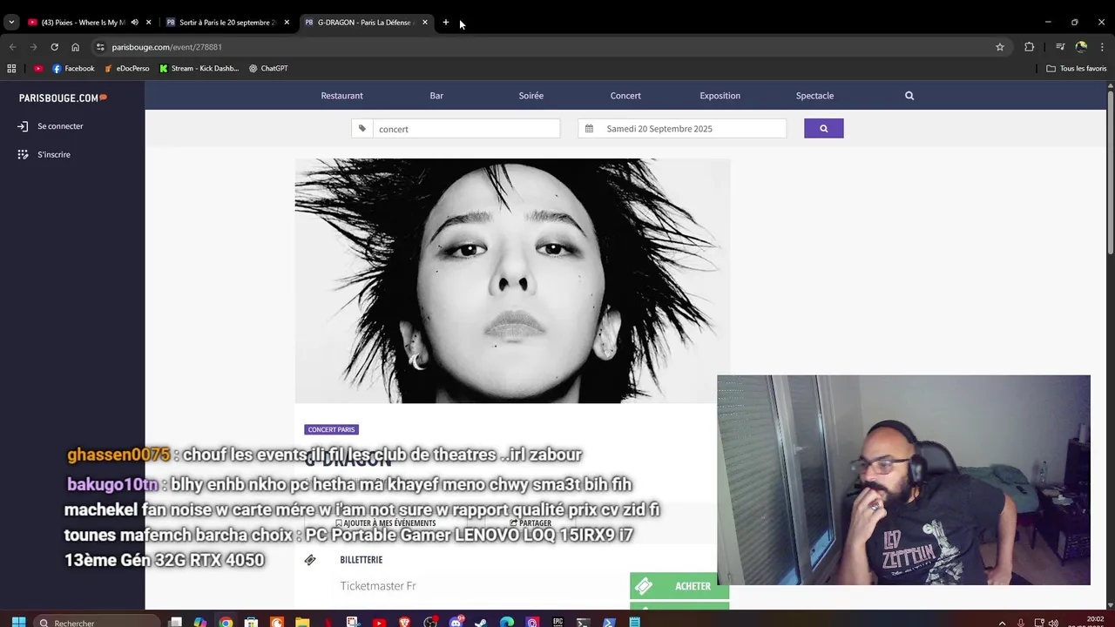Open the apps grid icon in bookmarks bar
The height and width of the screenshot is (627, 1115).
coord(11,68)
